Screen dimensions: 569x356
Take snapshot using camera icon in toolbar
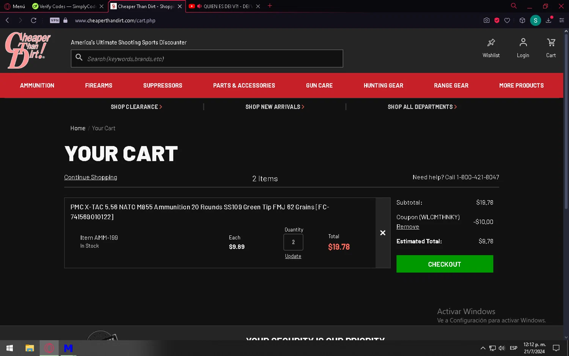click(486, 20)
